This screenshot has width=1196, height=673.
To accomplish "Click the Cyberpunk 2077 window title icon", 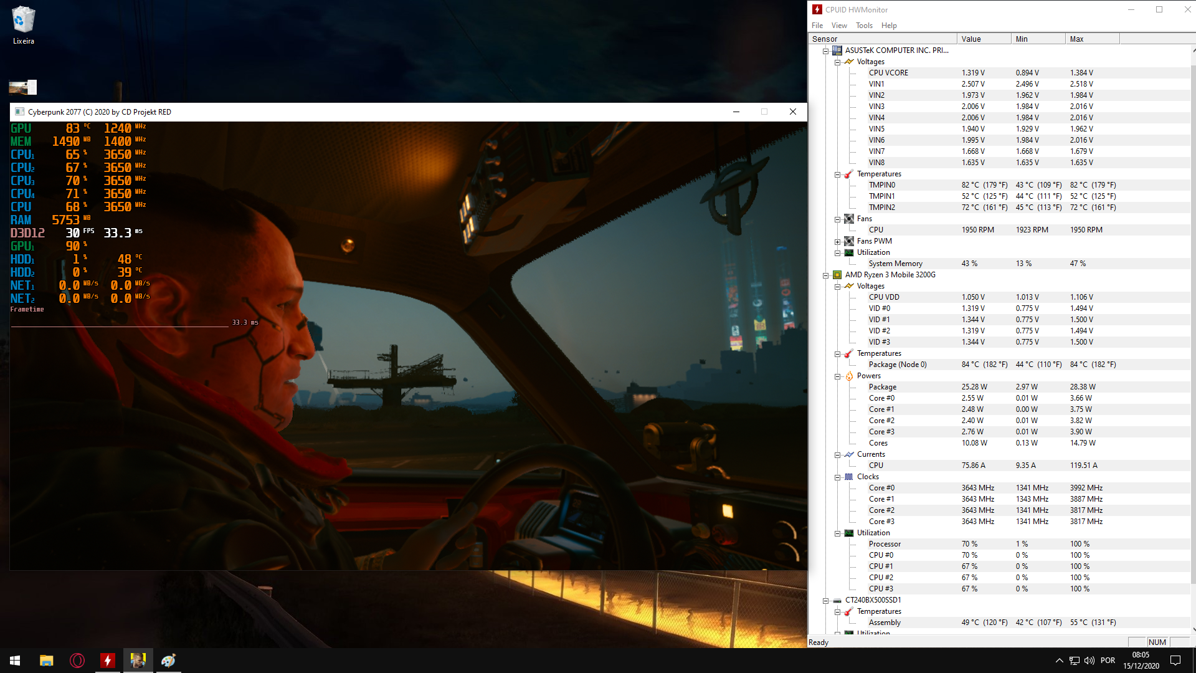I will click(19, 112).
